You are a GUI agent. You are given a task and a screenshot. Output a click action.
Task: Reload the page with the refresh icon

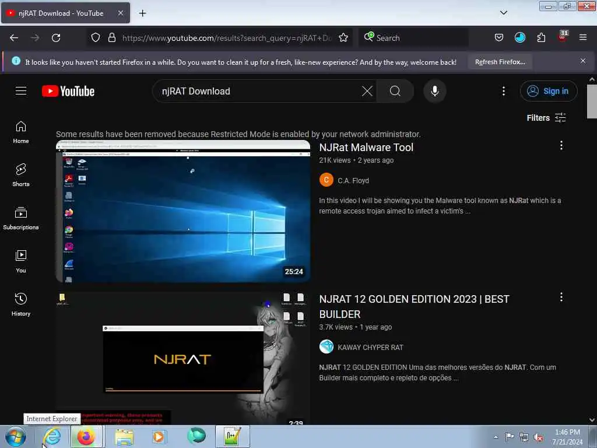pyautogui.click(x=56, y=38)
